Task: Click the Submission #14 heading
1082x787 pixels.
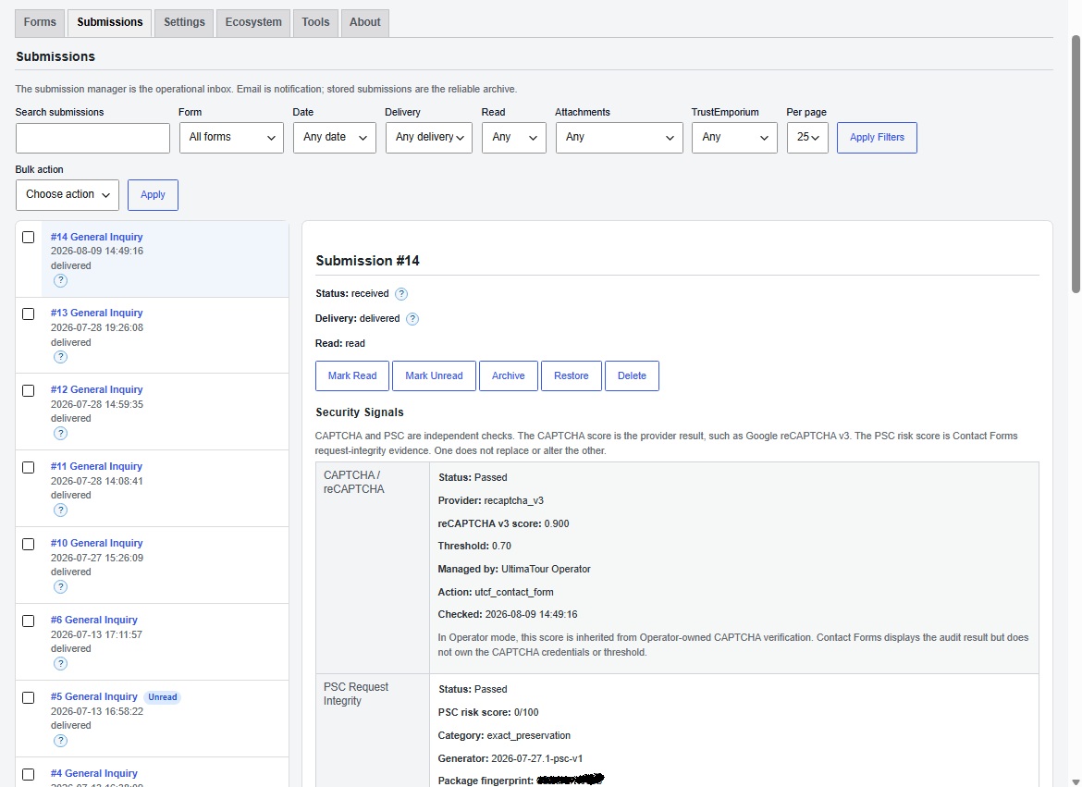Action: (368, 261)
